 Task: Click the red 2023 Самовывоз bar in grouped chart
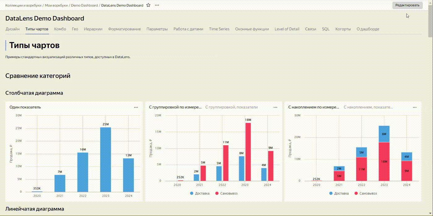248,151
